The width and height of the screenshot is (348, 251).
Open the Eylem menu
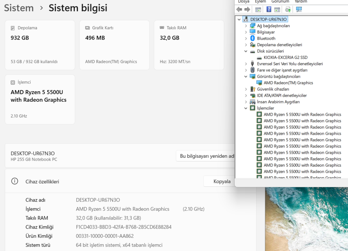pos(260,1)
